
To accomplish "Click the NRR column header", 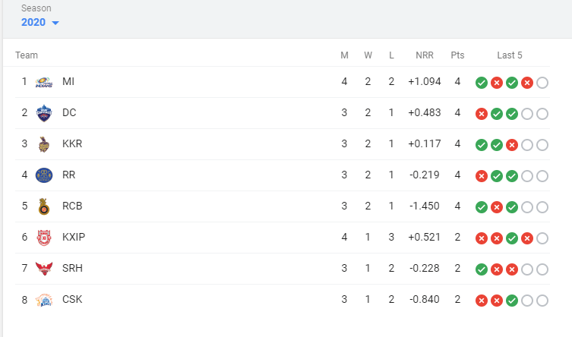I will (425, 55).
